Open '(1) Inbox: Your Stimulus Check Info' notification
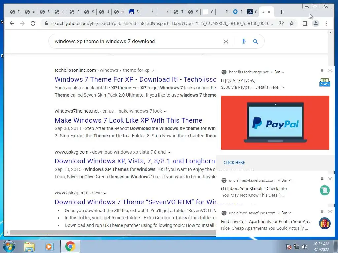The height and width of the screenshot is (253, 338). click(254, 189)
